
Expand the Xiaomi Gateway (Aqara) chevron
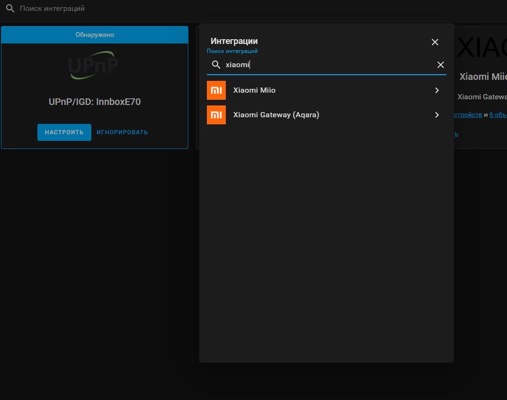tap(437, 115)
